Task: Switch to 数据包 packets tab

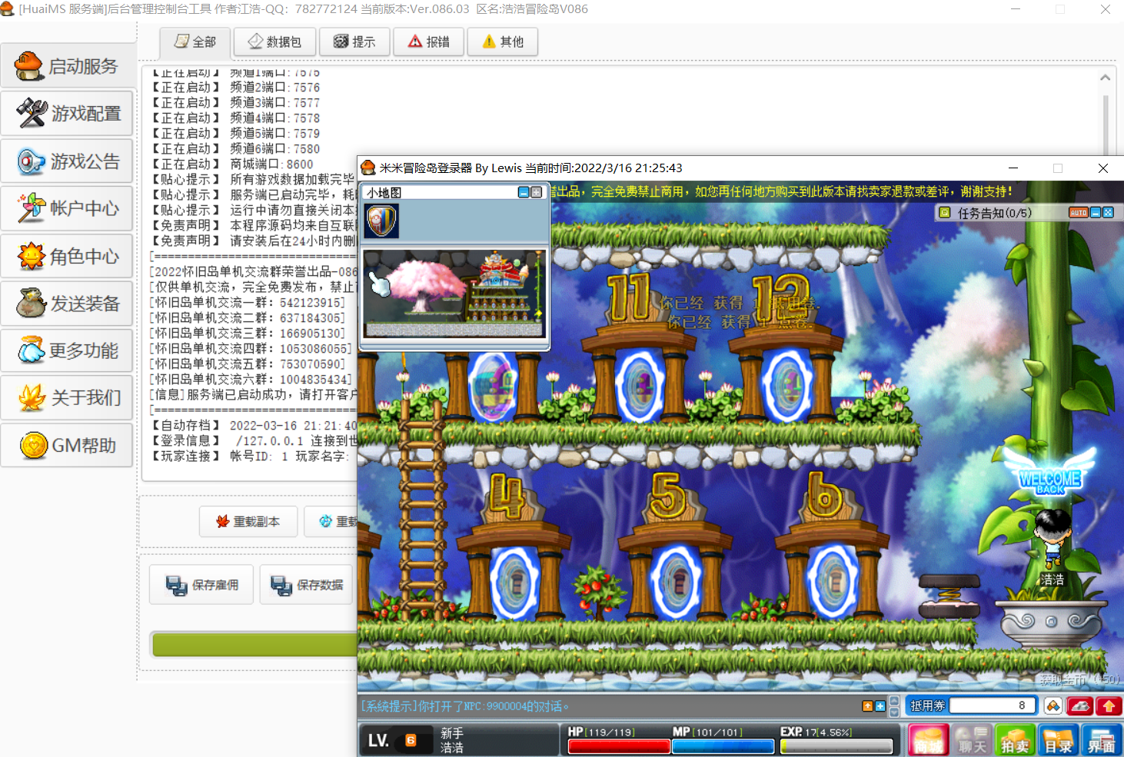Action: point(274,42)
